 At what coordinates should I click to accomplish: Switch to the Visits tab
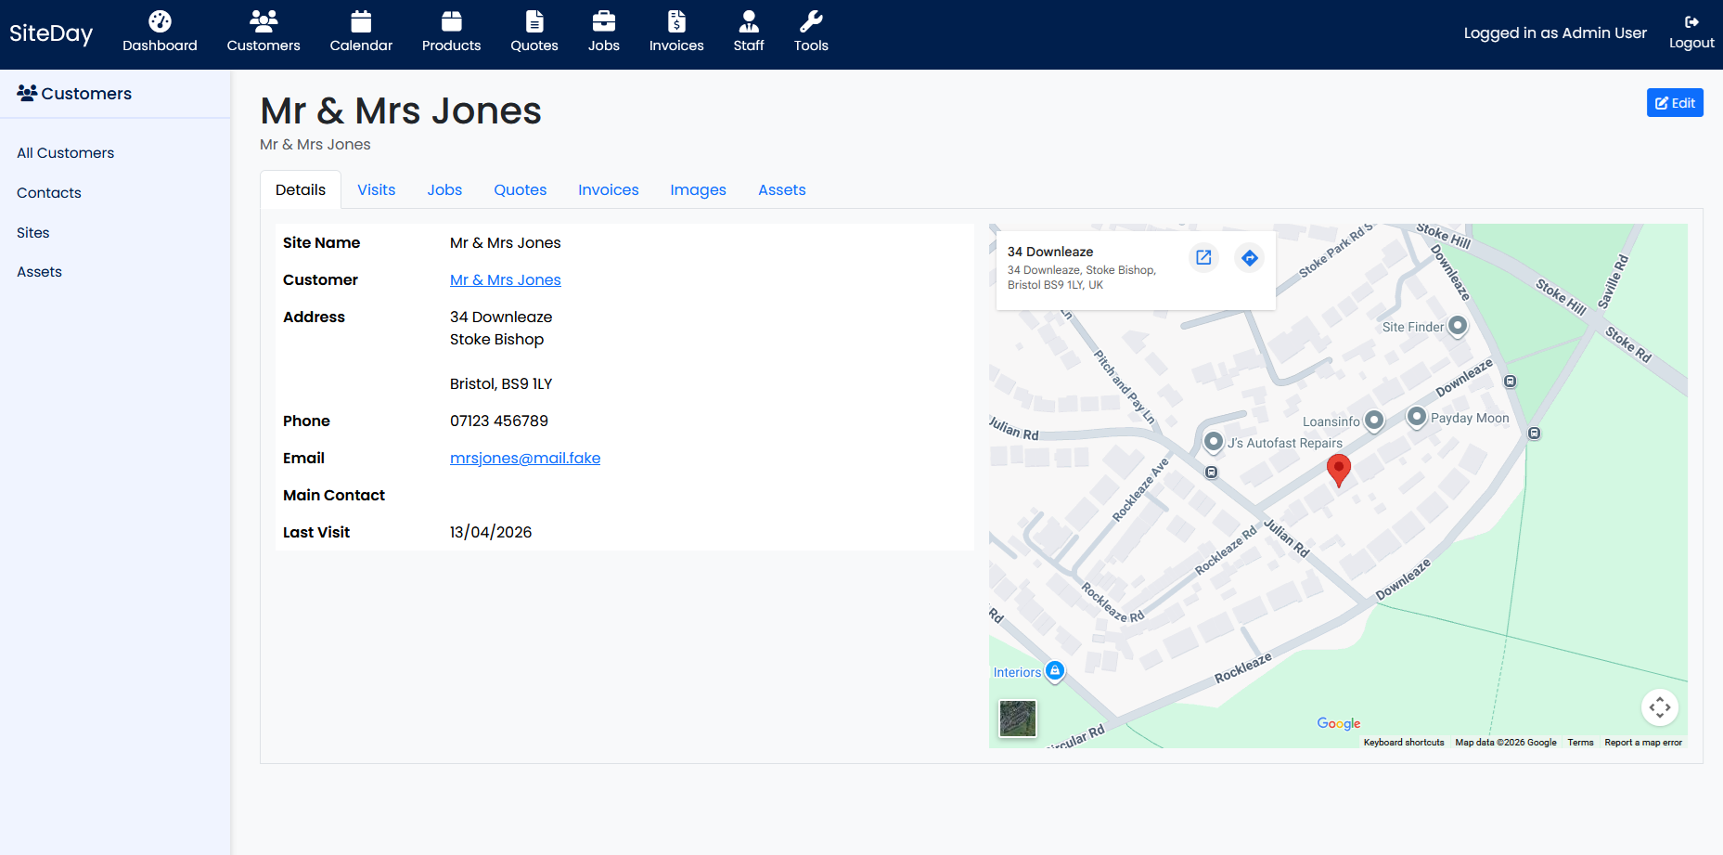376,189
